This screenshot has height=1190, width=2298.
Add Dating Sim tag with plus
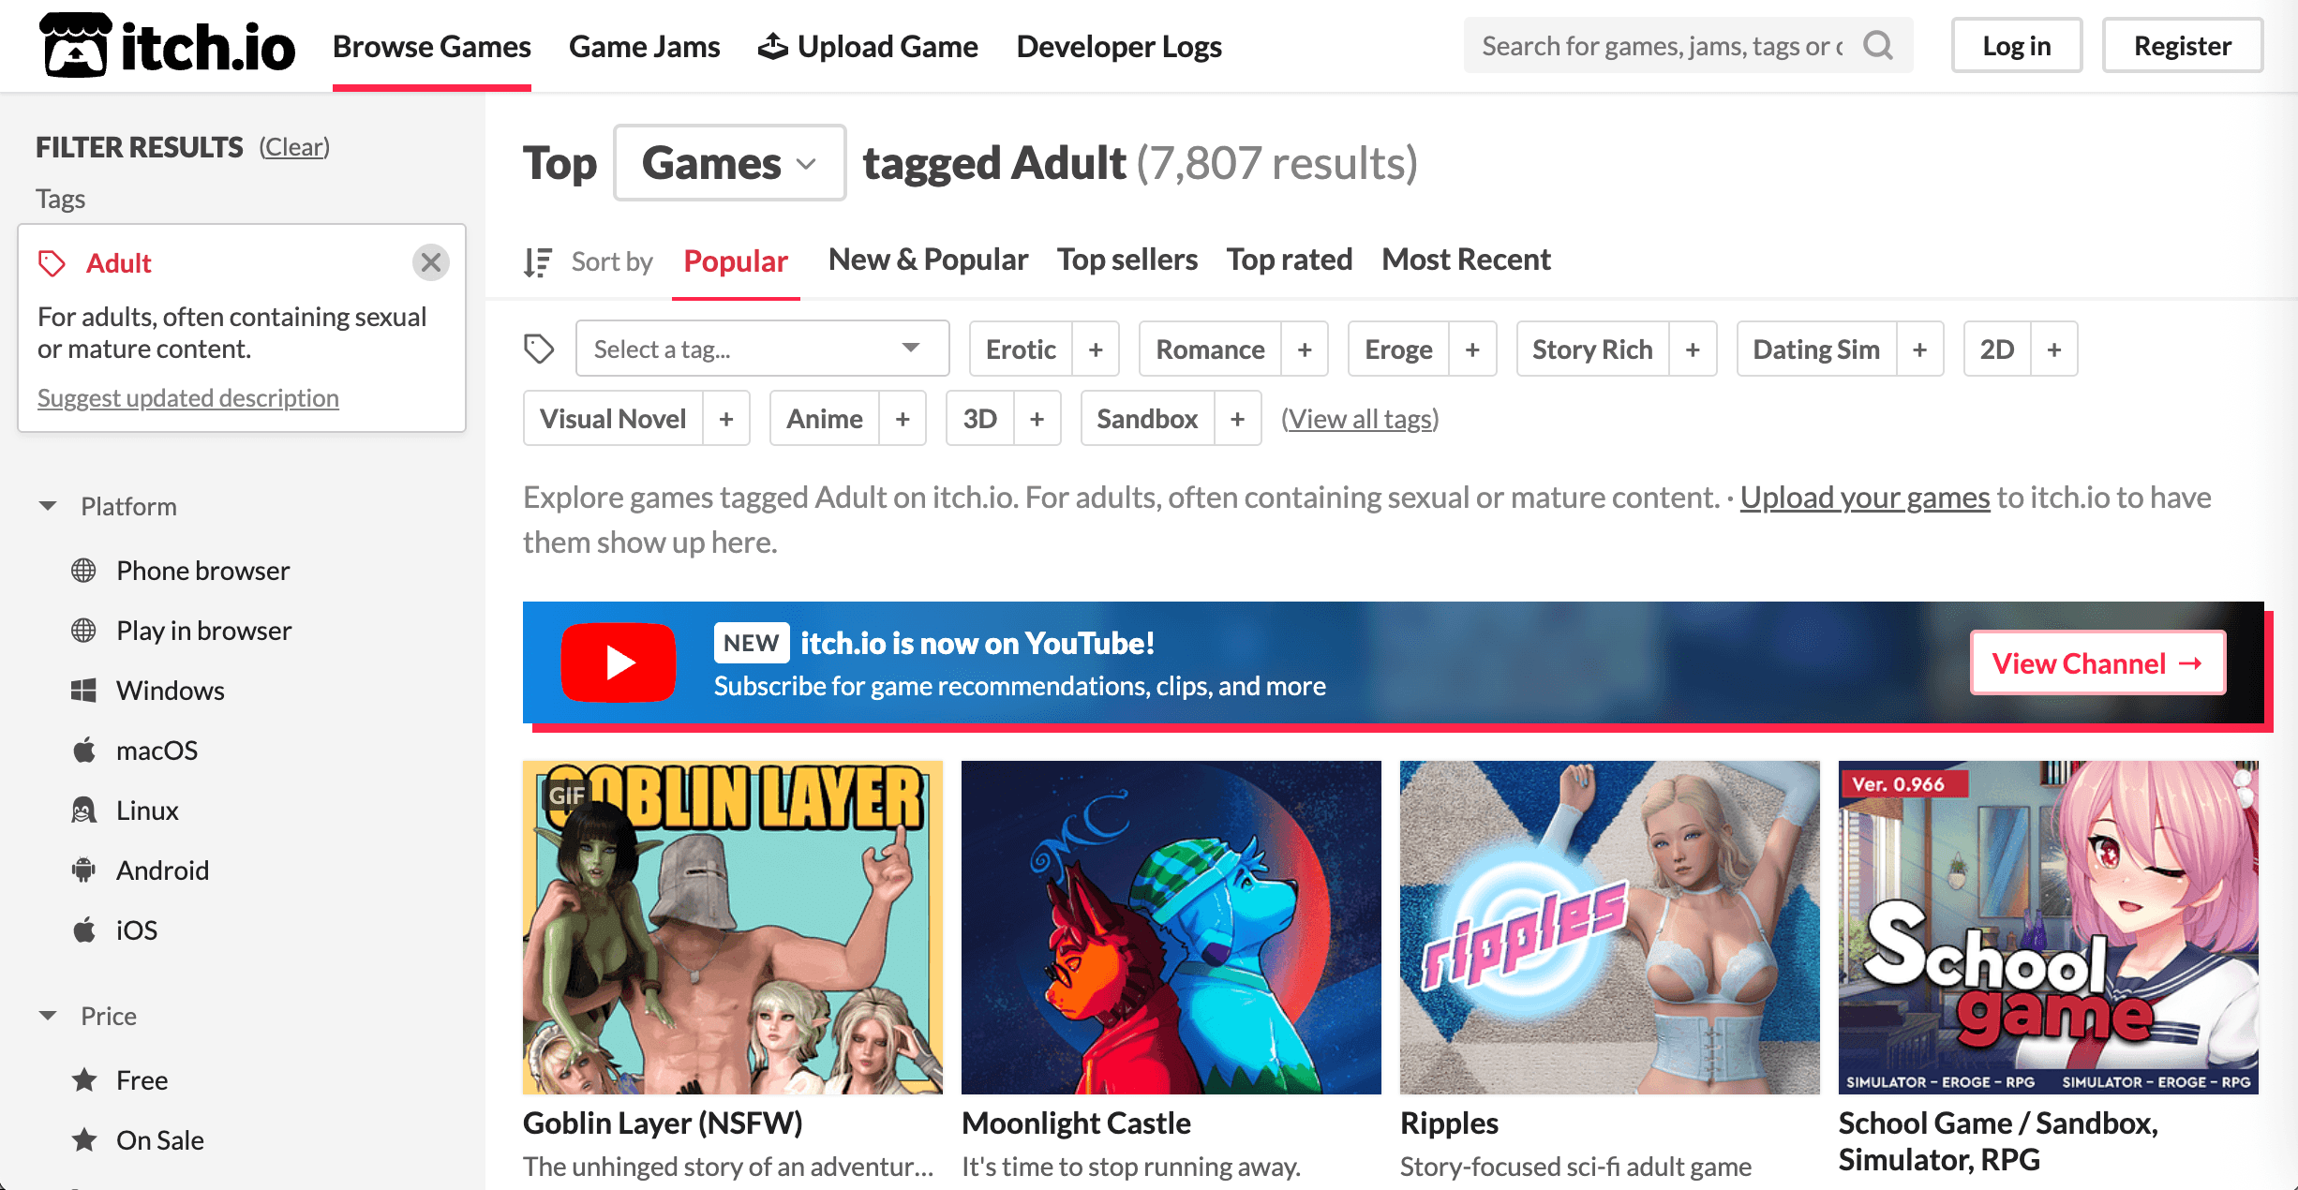1919,350
